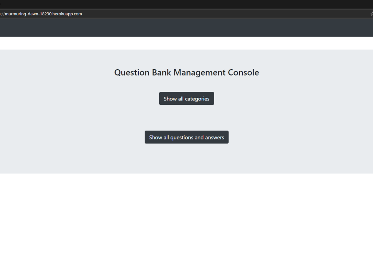This screenshot has height=279, width=373.
Task: Select the murmuring-dawn-18230.herokuapp.com URL text
Action: pos(41,14)
